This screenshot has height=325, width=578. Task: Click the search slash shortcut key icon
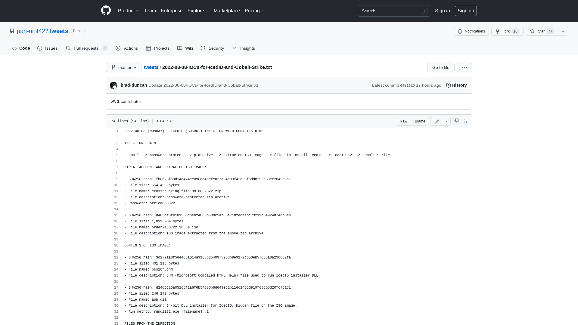pyautogui.click(x=424, y=11)
